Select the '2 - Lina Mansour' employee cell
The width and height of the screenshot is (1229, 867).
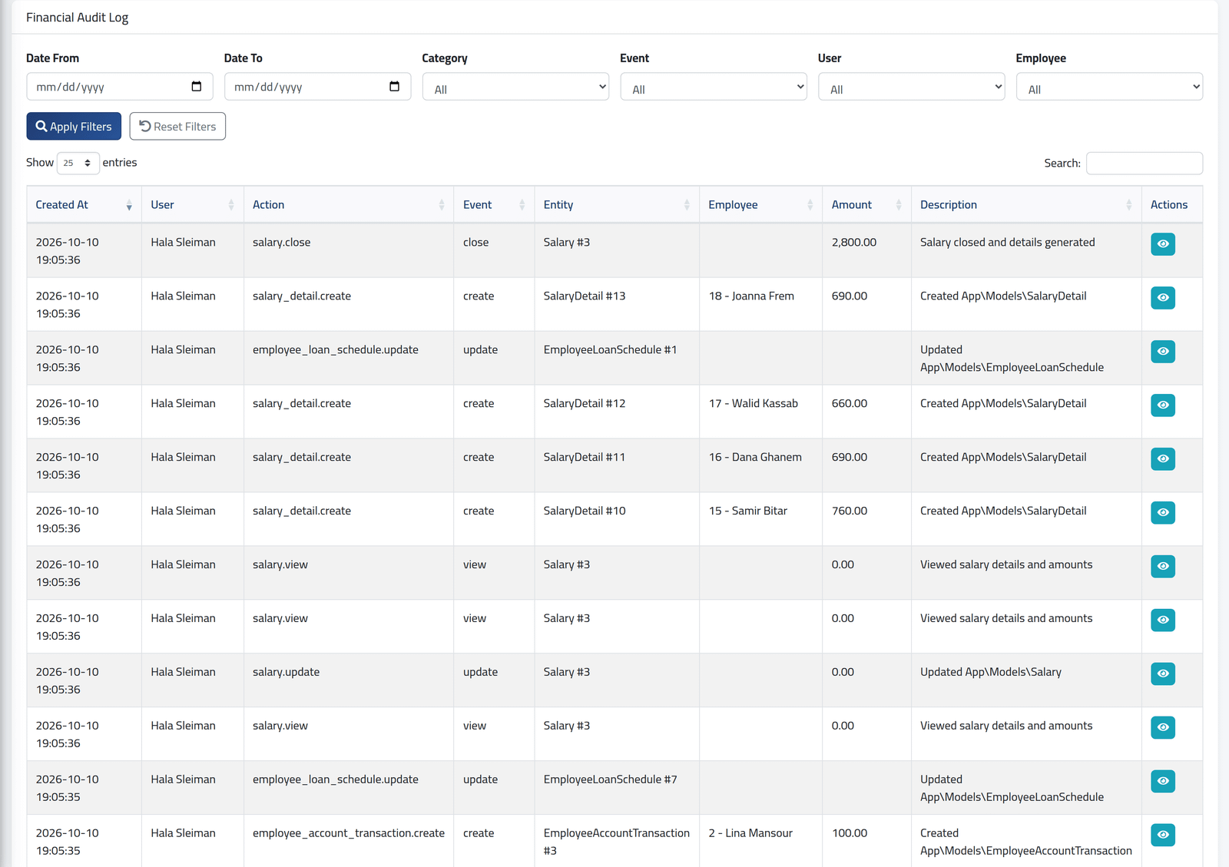point(760,842)
